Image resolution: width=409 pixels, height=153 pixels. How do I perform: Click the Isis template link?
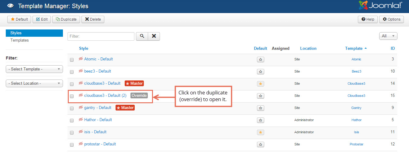(x=356, y=132)
